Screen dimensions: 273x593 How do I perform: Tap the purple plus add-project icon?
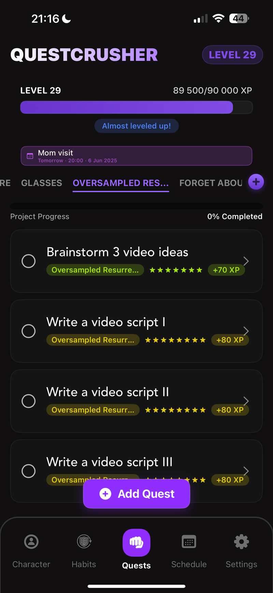point(256,182)
